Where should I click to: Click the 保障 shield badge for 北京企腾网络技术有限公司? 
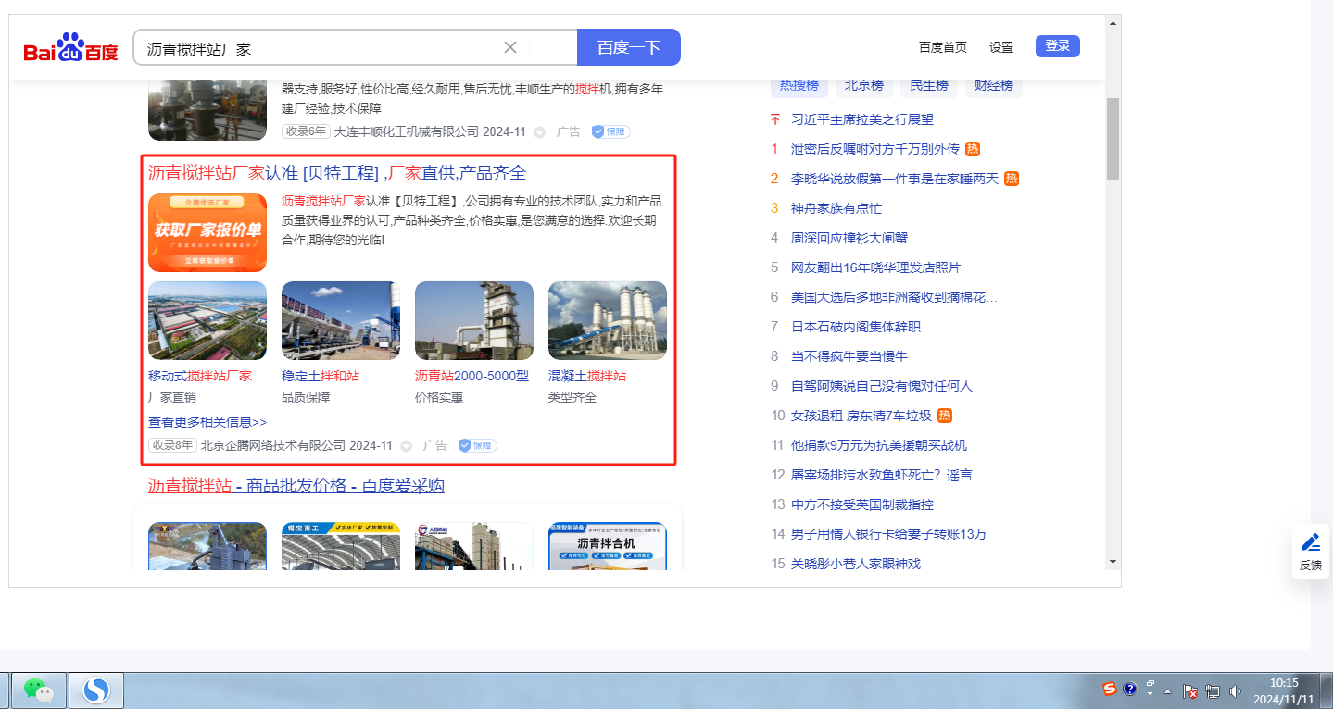pos(478,445)
